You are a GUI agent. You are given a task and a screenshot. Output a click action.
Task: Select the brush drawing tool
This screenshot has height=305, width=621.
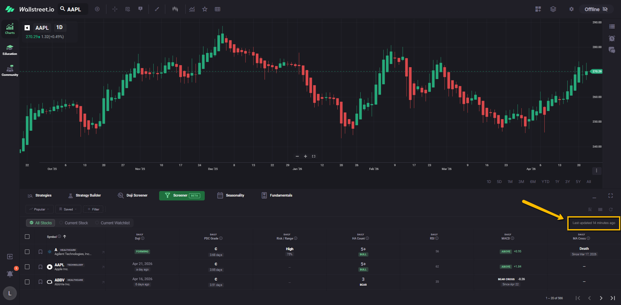click(157, 9)
